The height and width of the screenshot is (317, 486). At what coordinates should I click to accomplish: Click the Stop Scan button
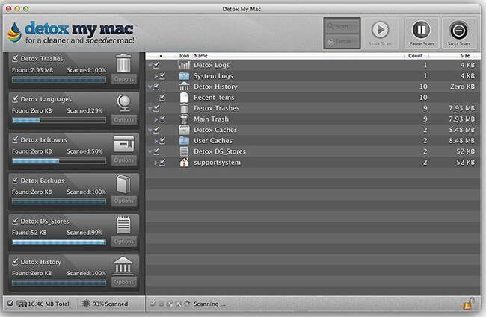pyautogui.click(x=458, y=33)
